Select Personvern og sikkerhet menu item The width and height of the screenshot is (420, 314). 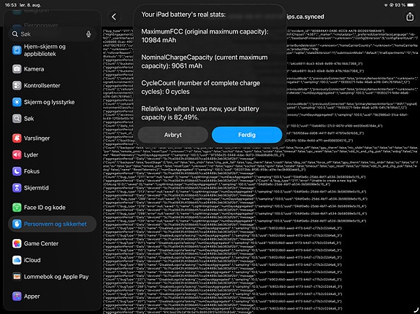[x=53, y=224]
